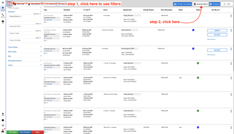Click ADJUST below the VERIFY button

click(x=217, y=35)
